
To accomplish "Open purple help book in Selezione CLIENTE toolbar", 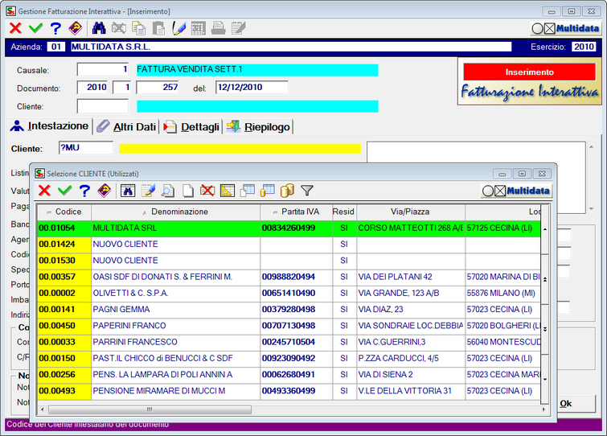I will tap(105, 191).
